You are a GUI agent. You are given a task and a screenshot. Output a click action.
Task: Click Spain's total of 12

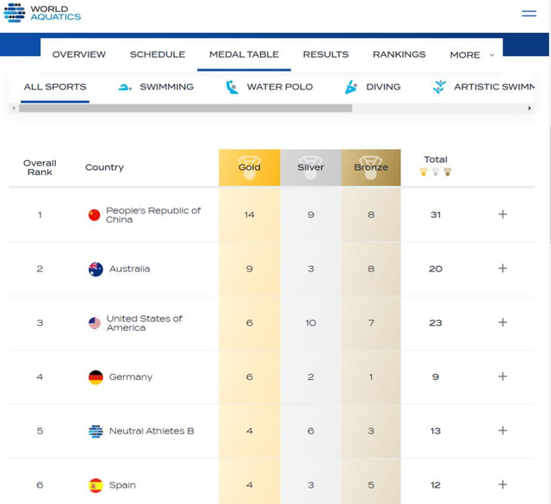click(x=436, y=485)
